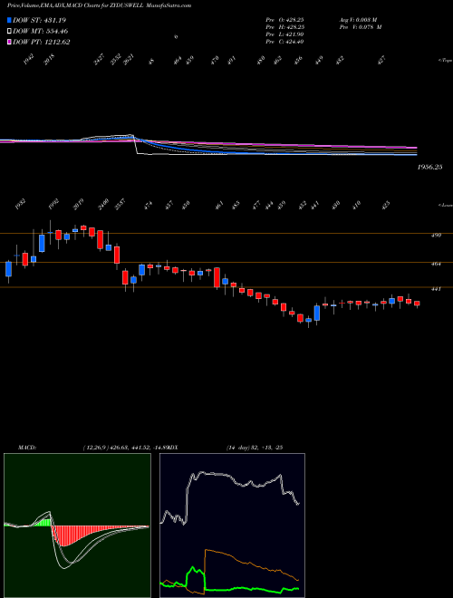Click the last red candlestick on the right

tap(417, 304)
